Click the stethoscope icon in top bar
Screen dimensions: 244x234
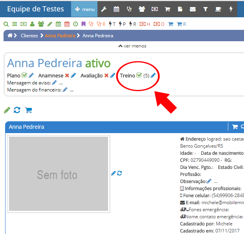click(129, 9)
